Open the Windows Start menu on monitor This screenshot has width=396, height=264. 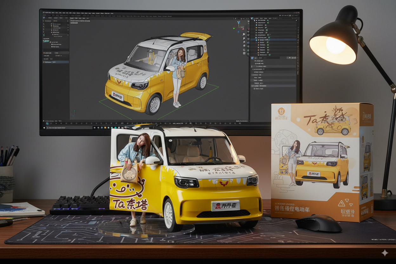point(44,128)
